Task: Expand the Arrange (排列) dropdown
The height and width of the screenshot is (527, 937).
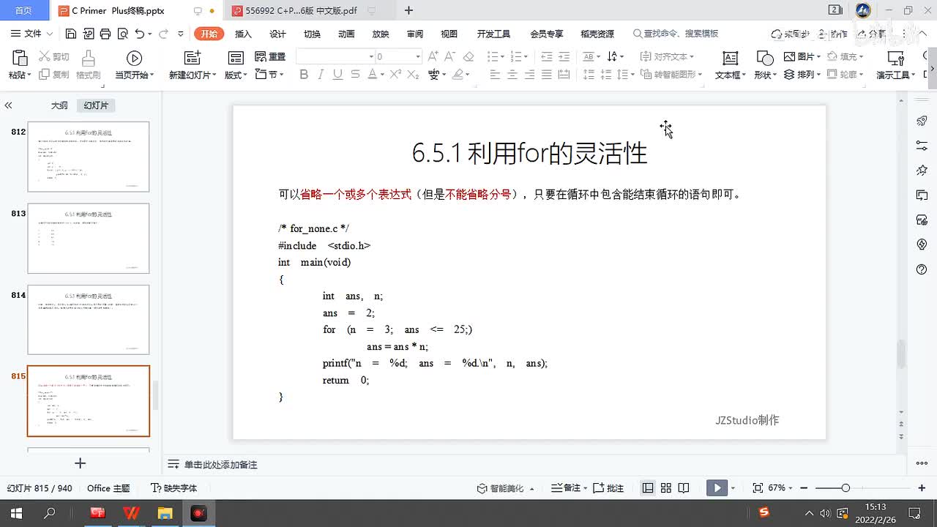Action: (x=818, y=75)
